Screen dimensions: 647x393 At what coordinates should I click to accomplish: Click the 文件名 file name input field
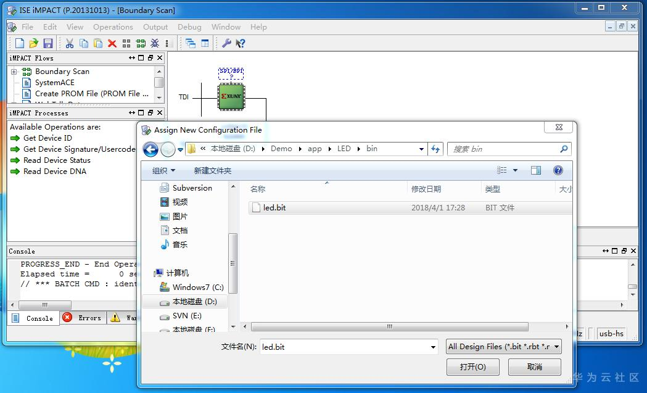[345, 347]
